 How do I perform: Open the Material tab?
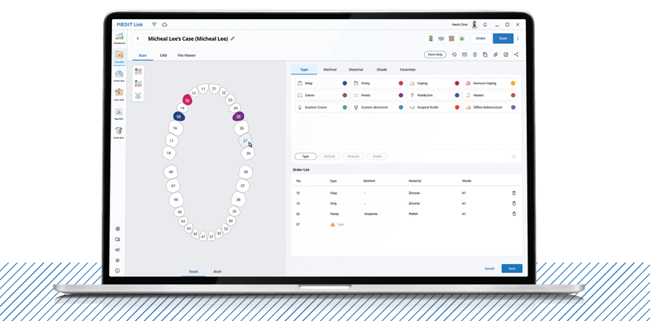(x=355, y=70)
